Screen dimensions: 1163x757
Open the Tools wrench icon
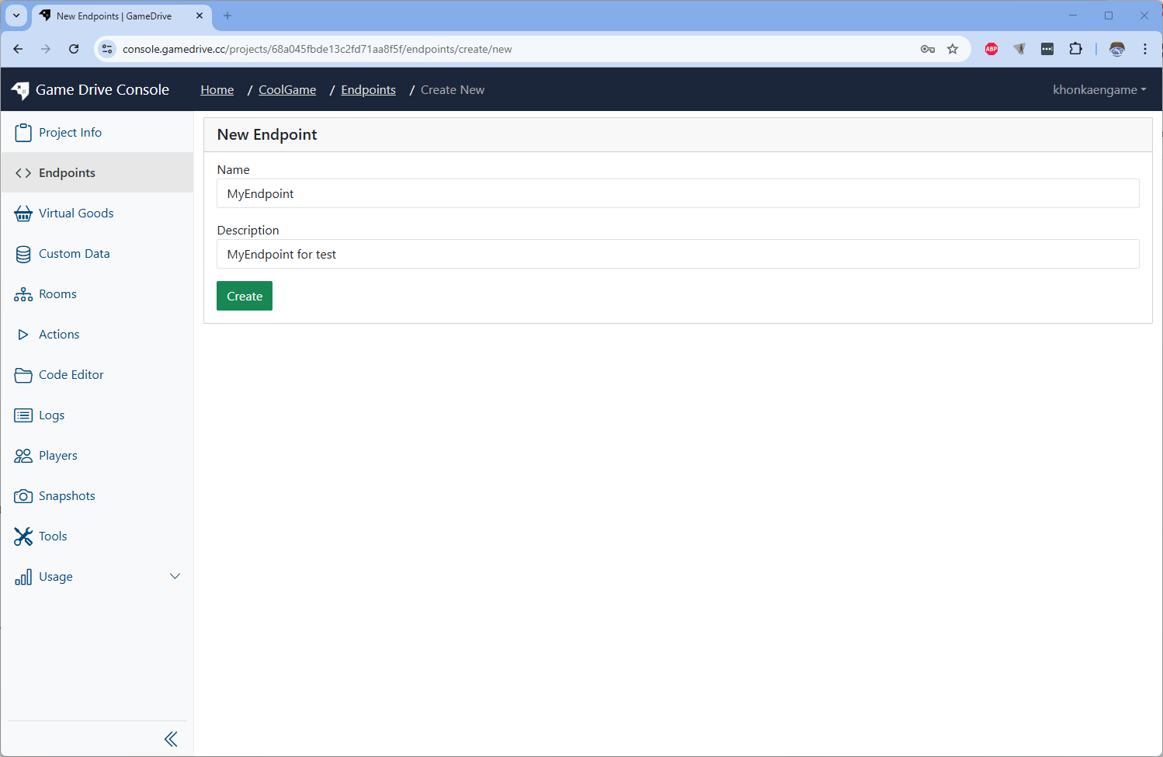[23, 536]
